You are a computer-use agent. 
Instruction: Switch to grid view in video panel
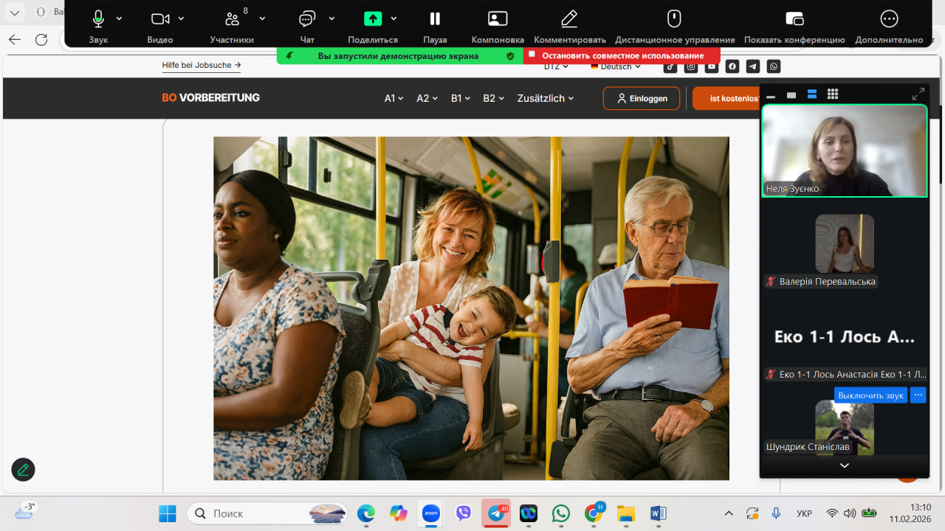pyautogui.click(x=833, y=94)
